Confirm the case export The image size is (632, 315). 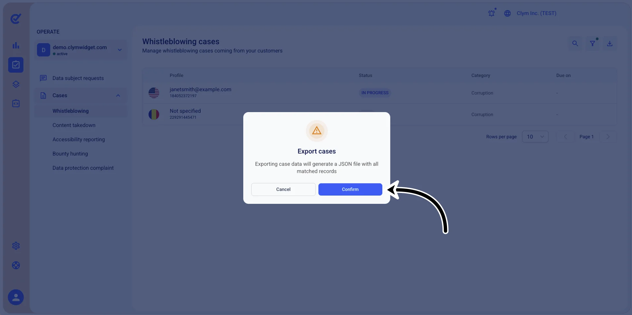click(x=350, y=189)
